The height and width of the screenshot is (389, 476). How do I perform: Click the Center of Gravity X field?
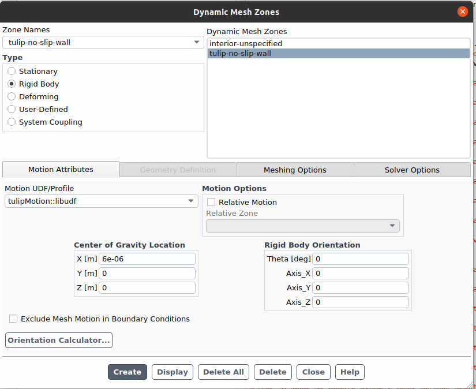click(147, 259)
